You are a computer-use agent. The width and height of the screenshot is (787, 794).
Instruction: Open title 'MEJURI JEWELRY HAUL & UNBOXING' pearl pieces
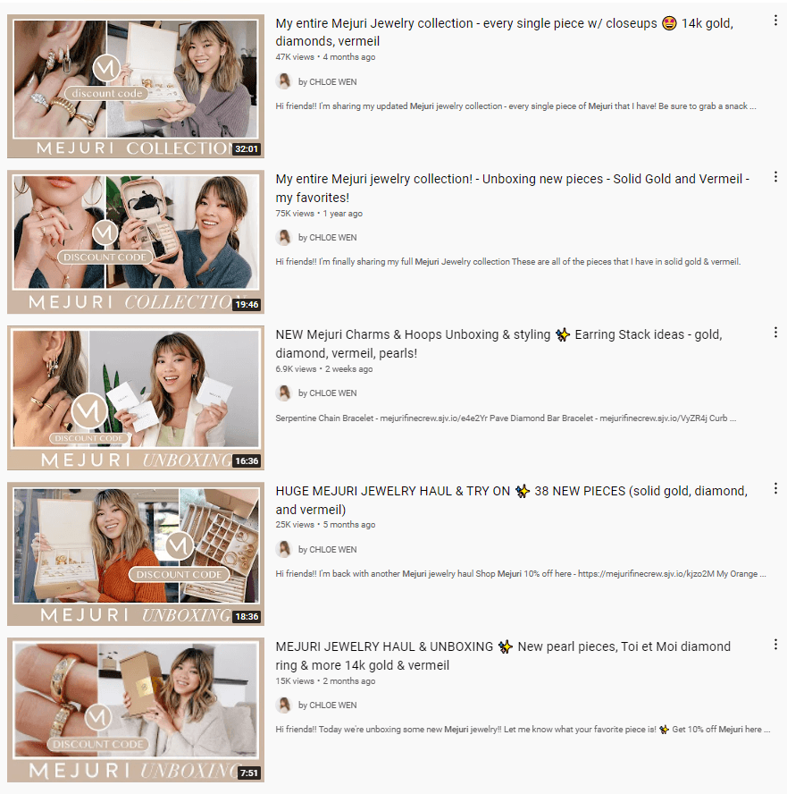tap(503, 655)
